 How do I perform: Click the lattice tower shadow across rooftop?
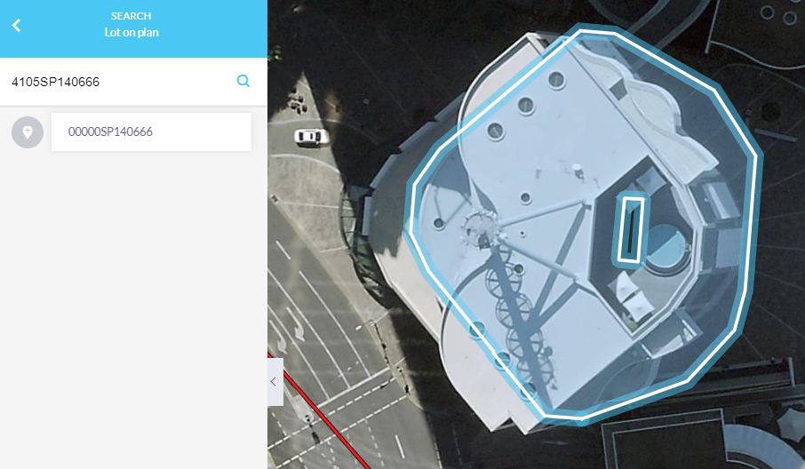(519, 313)
